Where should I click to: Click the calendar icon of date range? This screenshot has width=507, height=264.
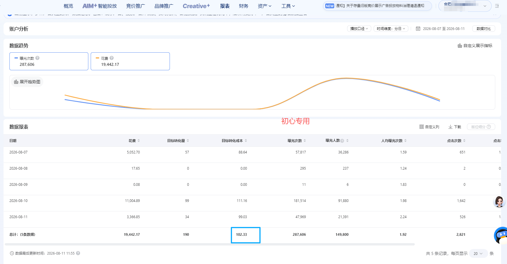click(418, 29)
